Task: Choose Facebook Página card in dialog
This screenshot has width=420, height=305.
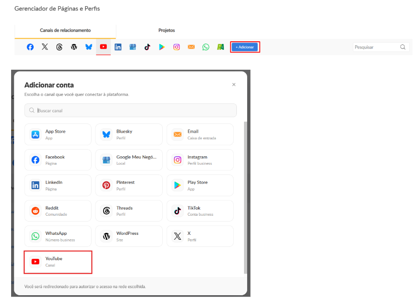Action: tap(58, 160)
